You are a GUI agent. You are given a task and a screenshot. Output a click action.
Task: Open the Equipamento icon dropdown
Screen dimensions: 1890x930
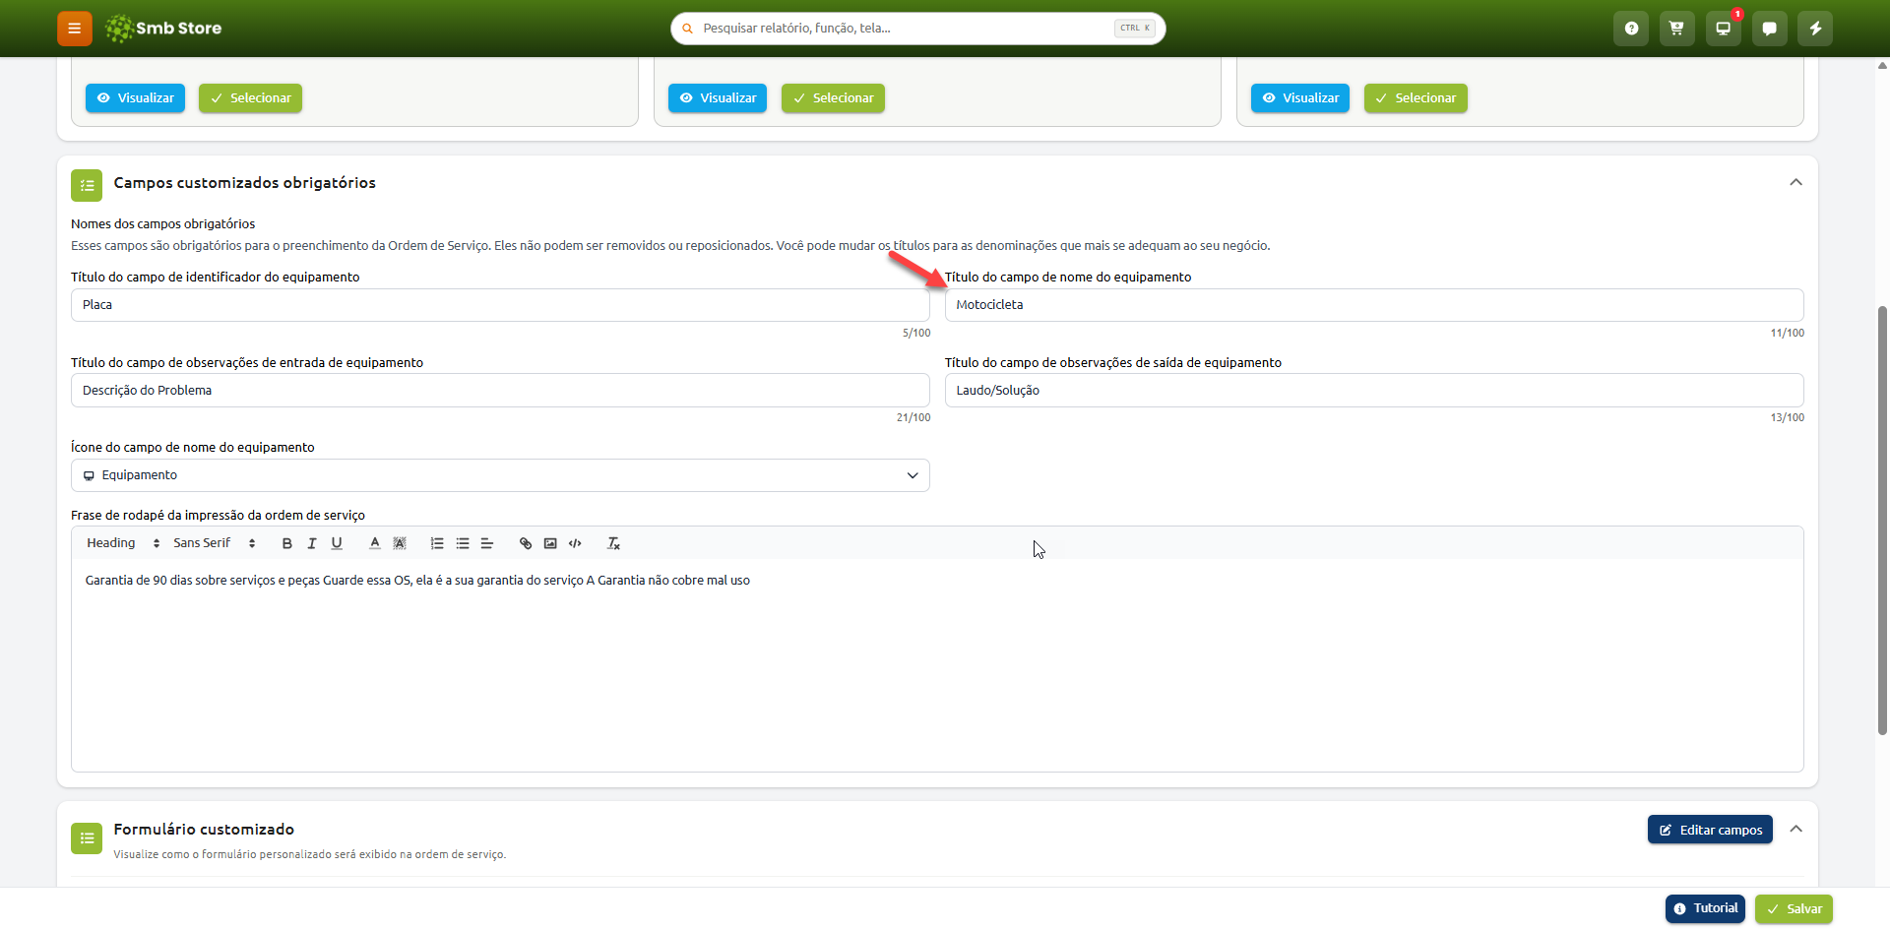click(x=500, y=475)
